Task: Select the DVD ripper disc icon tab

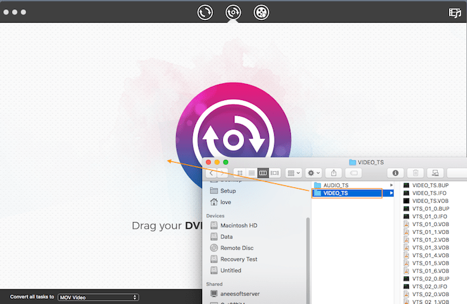Action: coord(233,13)
